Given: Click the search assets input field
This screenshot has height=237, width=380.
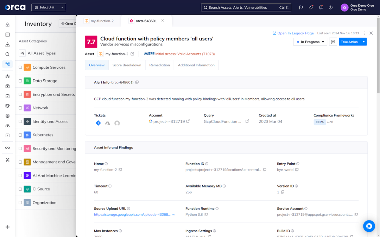Looking at the screenshot, I should (x=246, y=7).
